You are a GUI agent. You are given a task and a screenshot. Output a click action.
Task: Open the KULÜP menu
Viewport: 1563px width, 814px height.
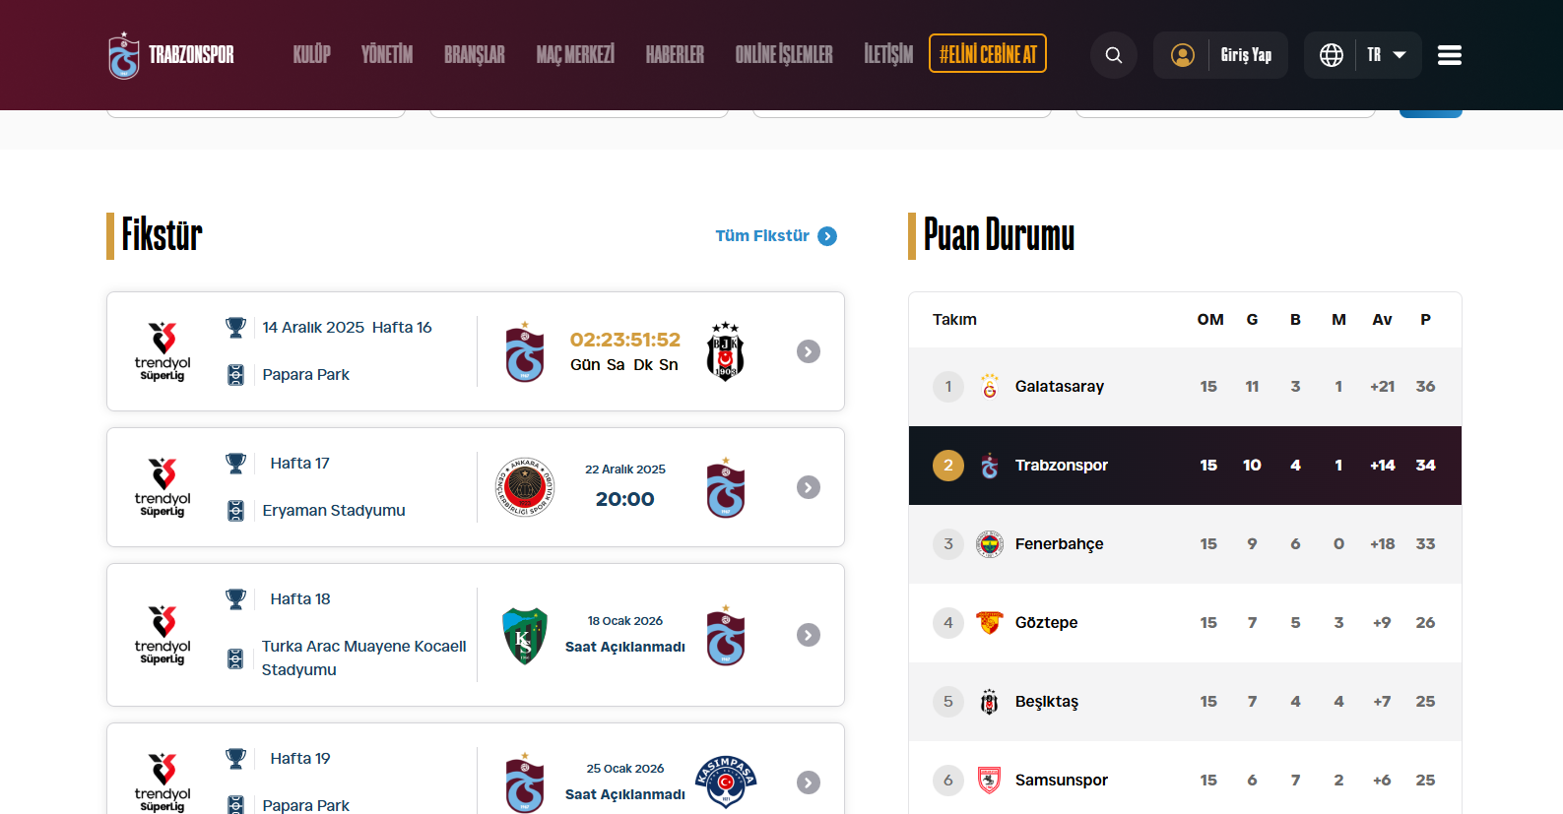click(x=311, y=55)
